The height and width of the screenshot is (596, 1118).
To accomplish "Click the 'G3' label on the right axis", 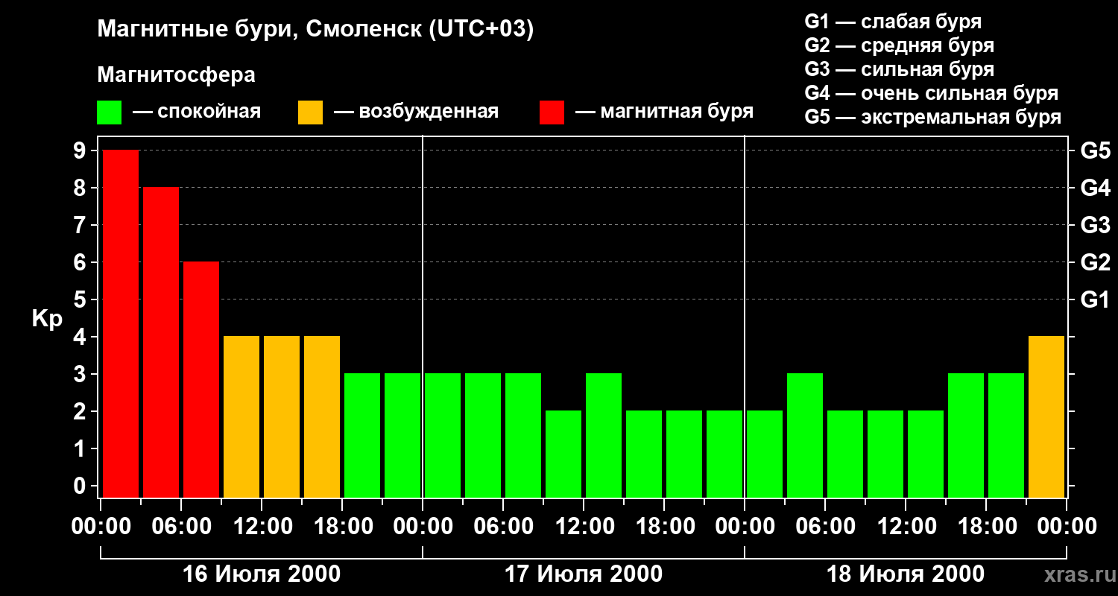I will coord(1096,225).
